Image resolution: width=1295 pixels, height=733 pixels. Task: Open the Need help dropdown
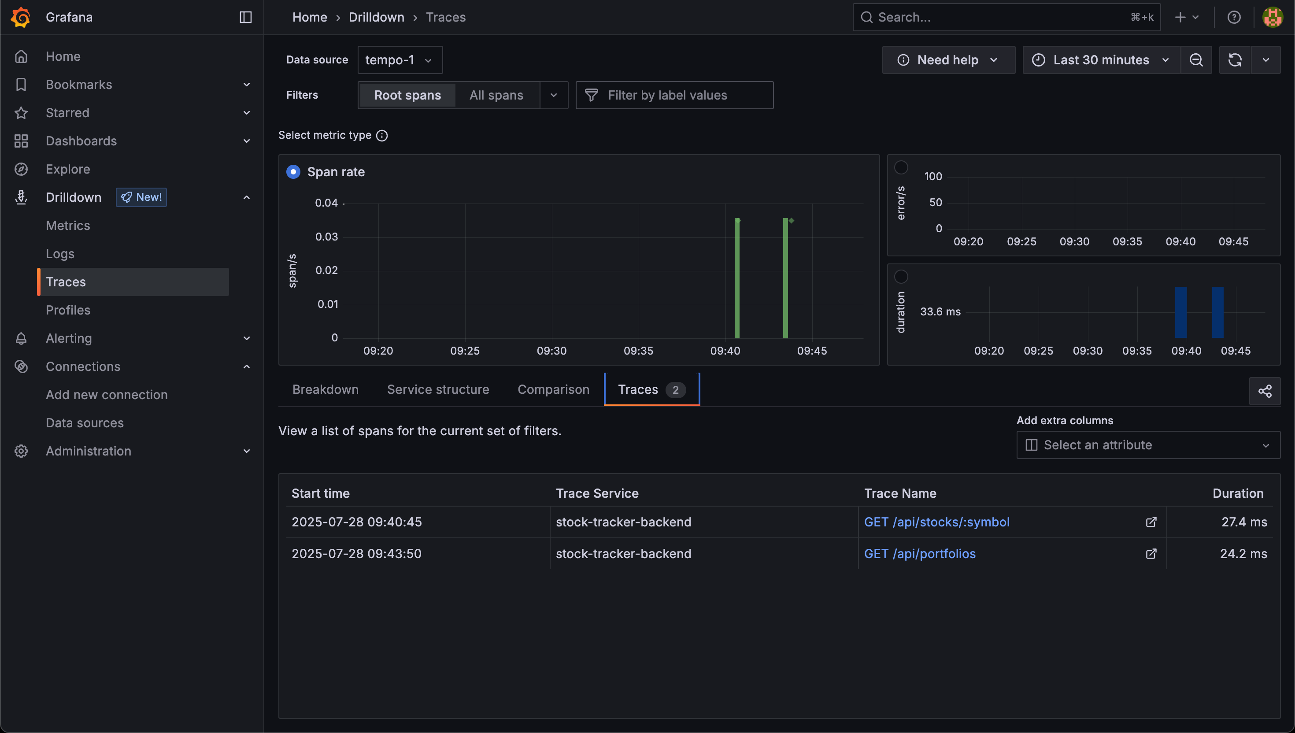948,60
